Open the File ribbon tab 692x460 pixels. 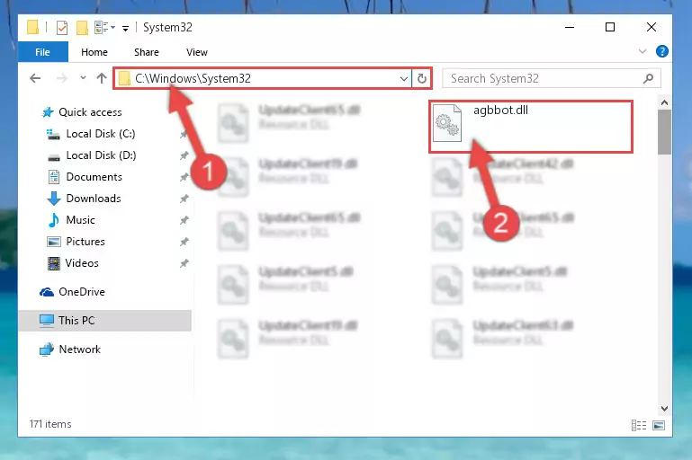pyautogui.click(x=43, y=52)
